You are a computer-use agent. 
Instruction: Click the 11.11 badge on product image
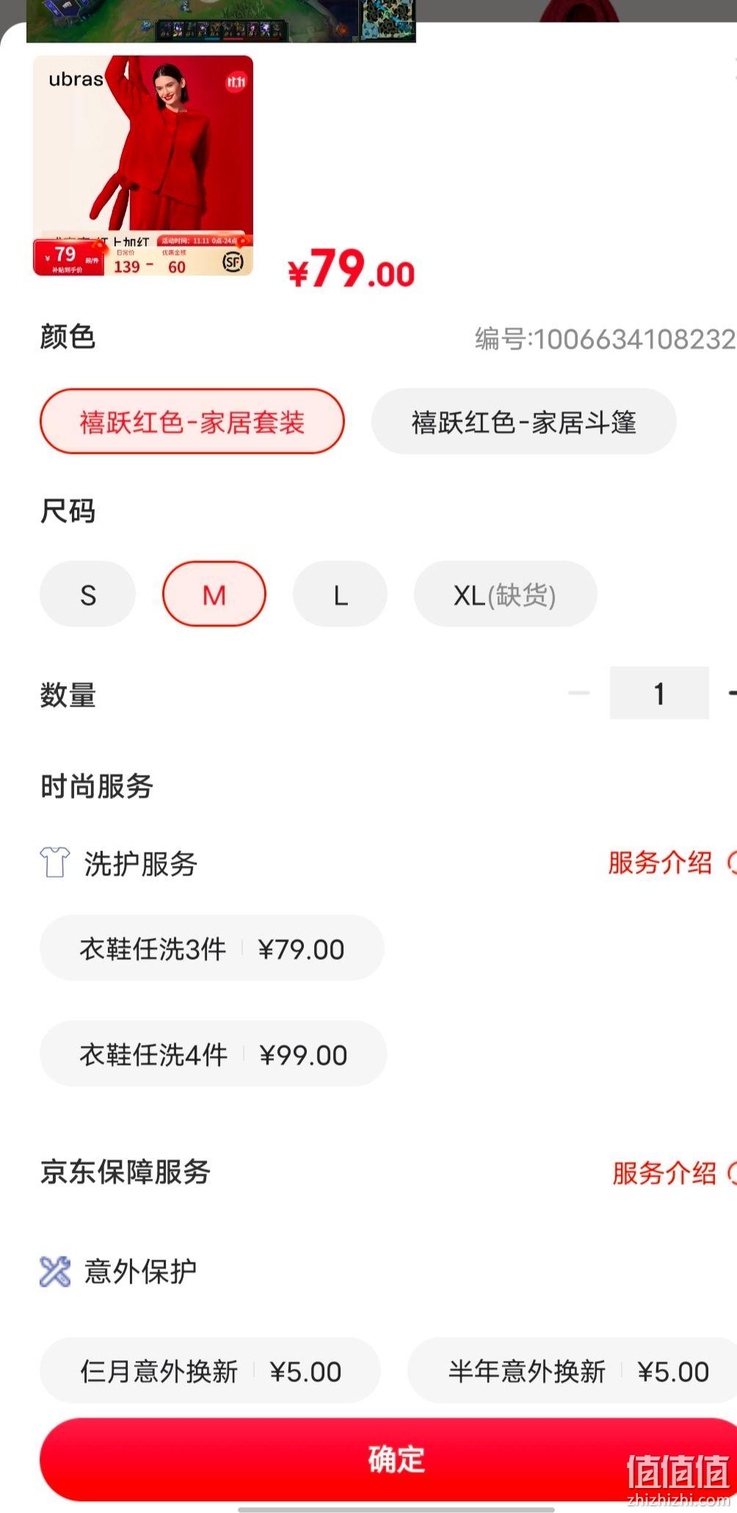click(236, 82)
